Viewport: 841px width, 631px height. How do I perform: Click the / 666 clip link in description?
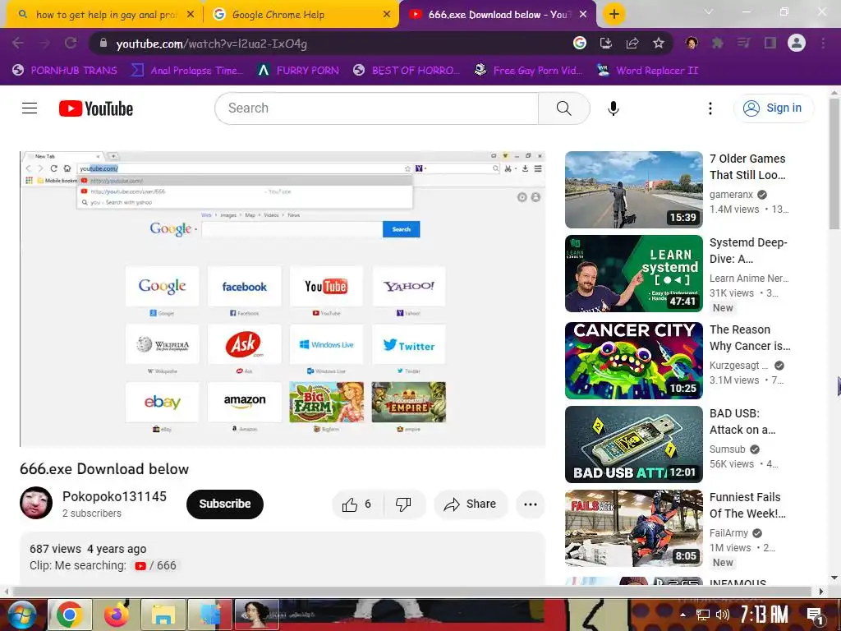[x=155, y=565]
